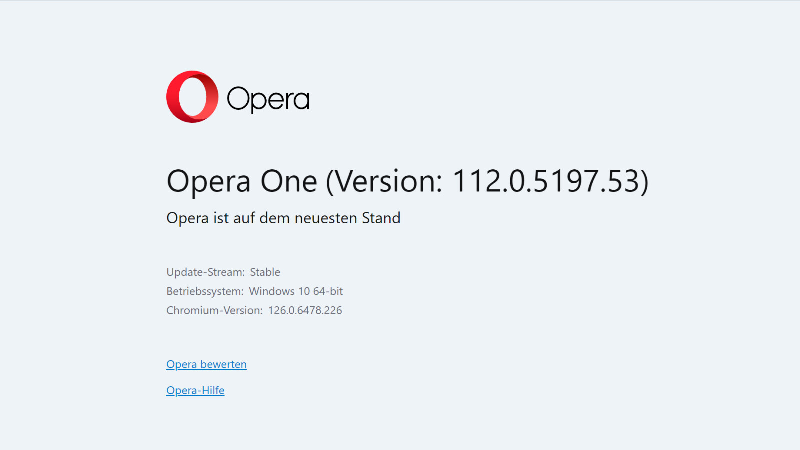This screenshot has width=800, height=450.
Task: Click the "Betriebssystem:" label
Action: coord(205,291)
